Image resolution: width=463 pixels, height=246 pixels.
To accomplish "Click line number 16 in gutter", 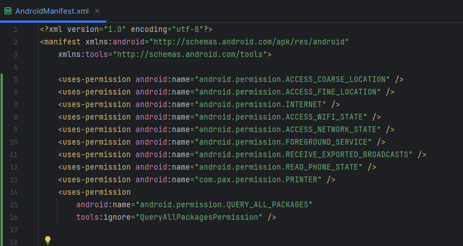I will tap(14, 218).
